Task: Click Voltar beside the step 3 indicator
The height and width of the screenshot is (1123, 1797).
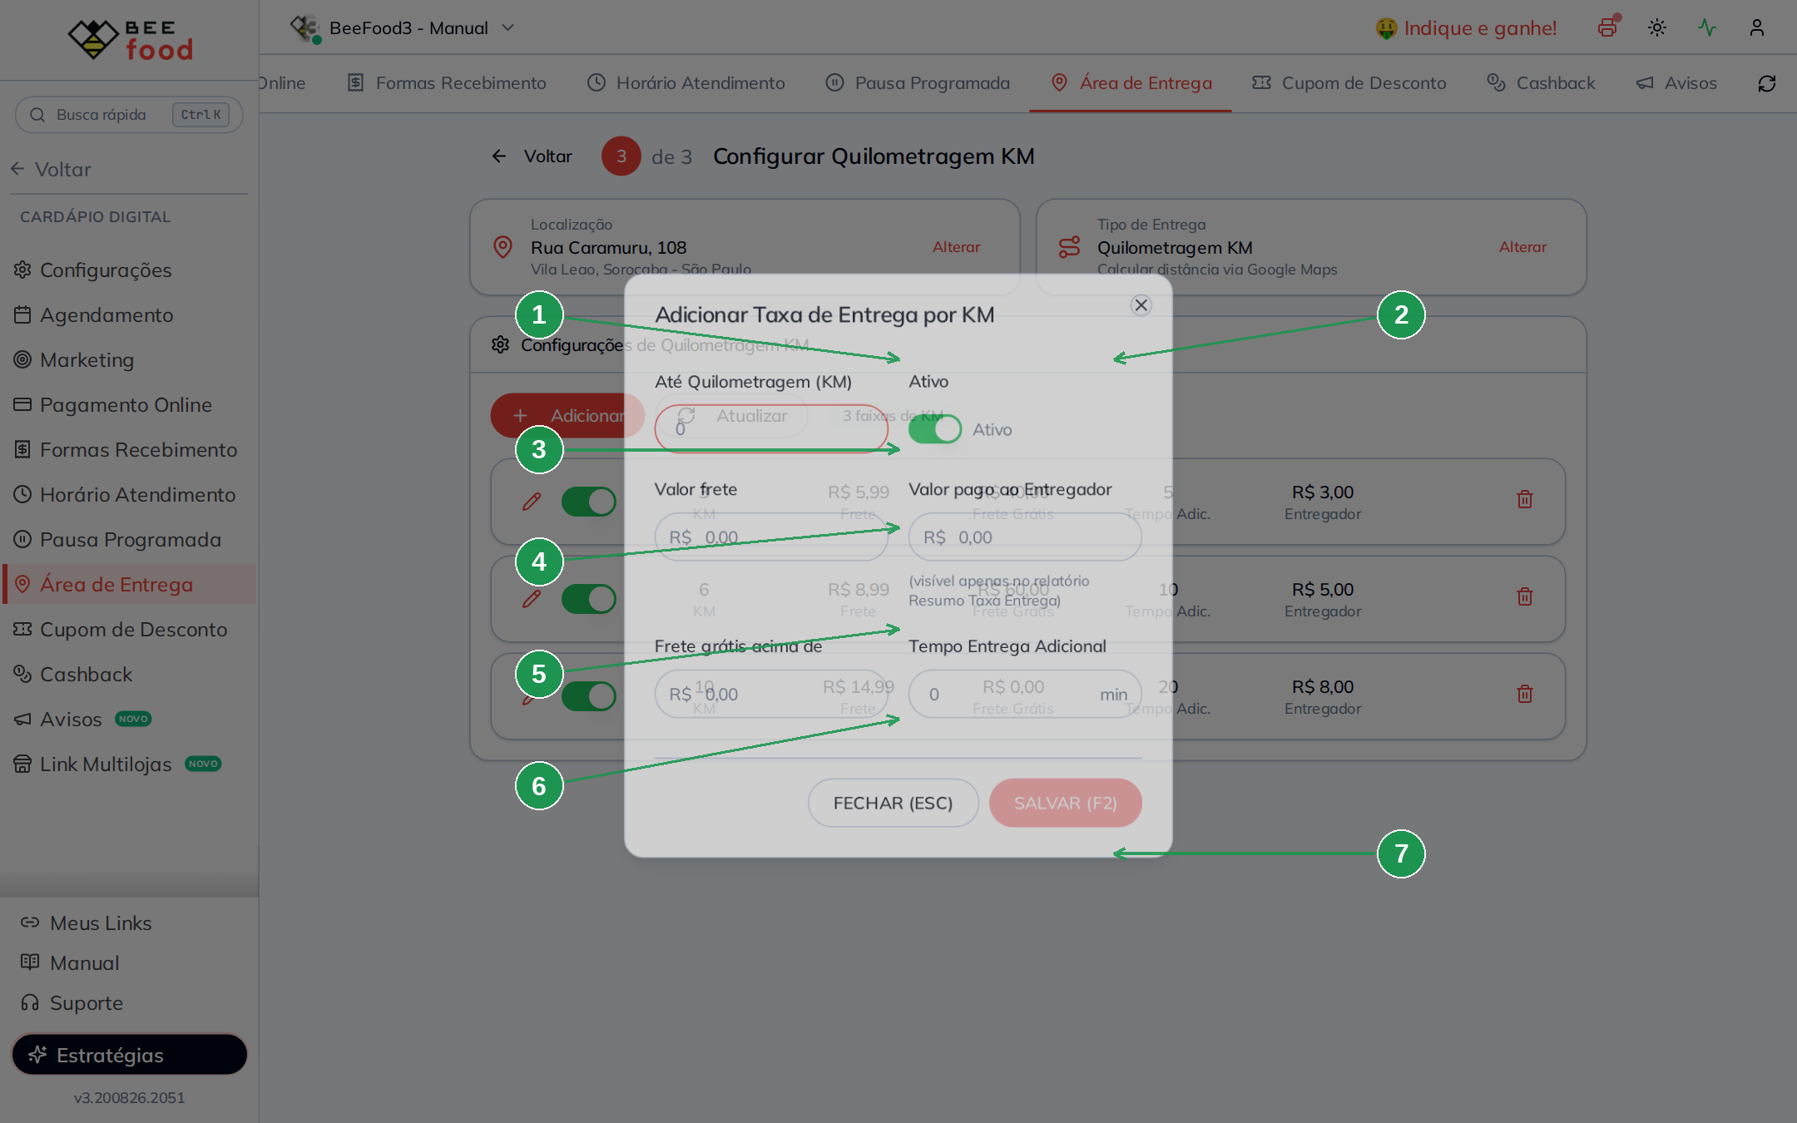Action: pyautogui.click(x=532, y=156)
